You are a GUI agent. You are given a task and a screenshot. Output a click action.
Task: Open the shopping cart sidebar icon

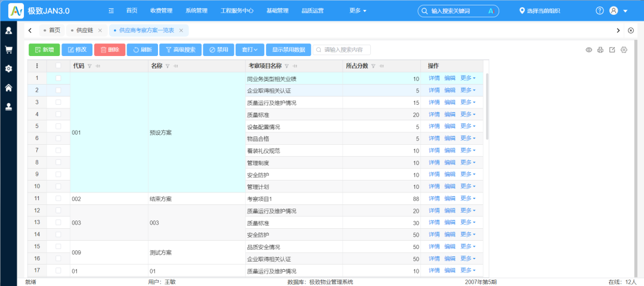[8, 49]
